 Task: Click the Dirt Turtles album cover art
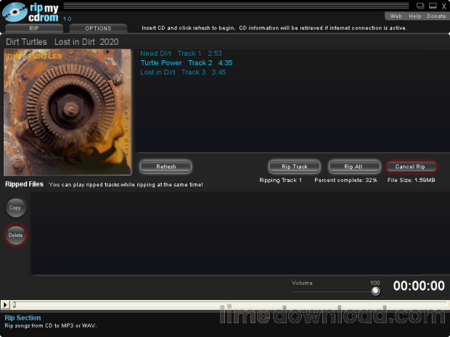[x=67, y=112]
